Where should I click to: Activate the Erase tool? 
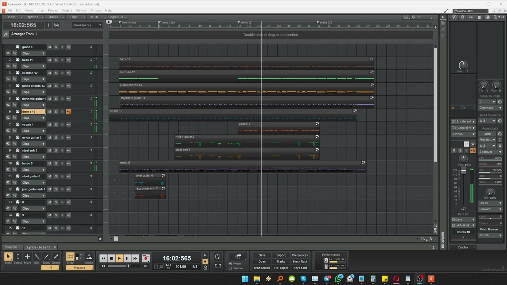(x=56, y=257)
